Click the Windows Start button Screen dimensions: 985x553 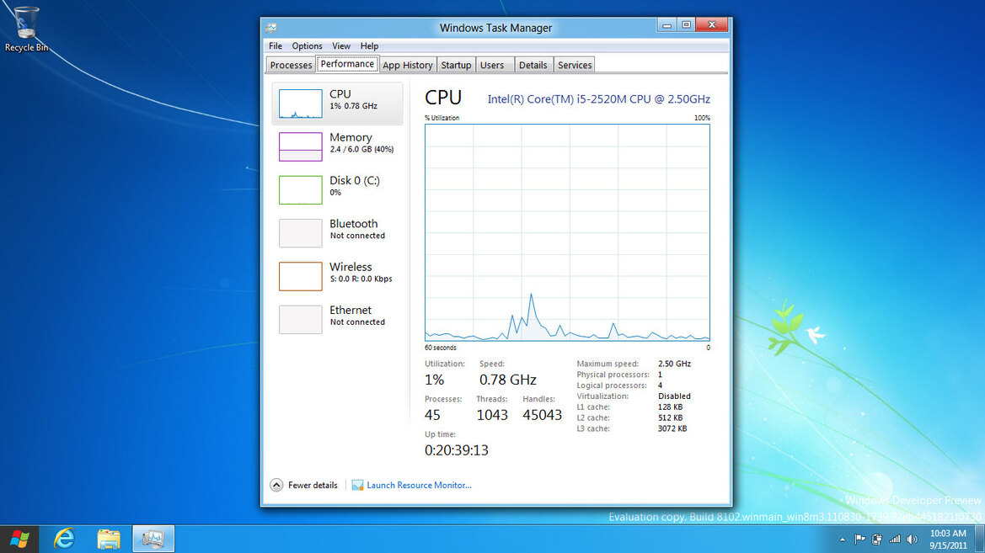point(19,539)
